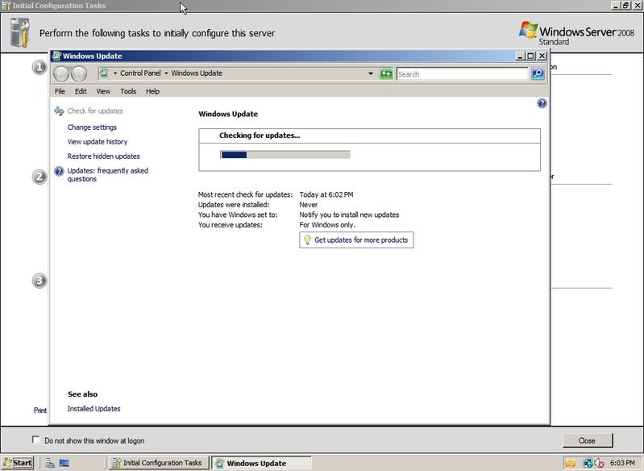Click the network status tray icon
The width and height of the screenshot is (644, 471).
[588, 463]
